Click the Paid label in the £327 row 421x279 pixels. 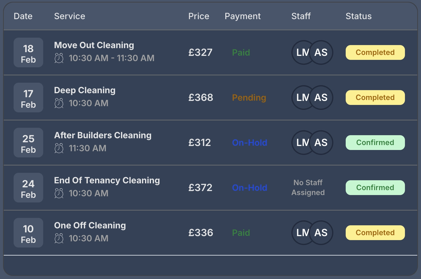pyautogui.click(x=241, y=52)
